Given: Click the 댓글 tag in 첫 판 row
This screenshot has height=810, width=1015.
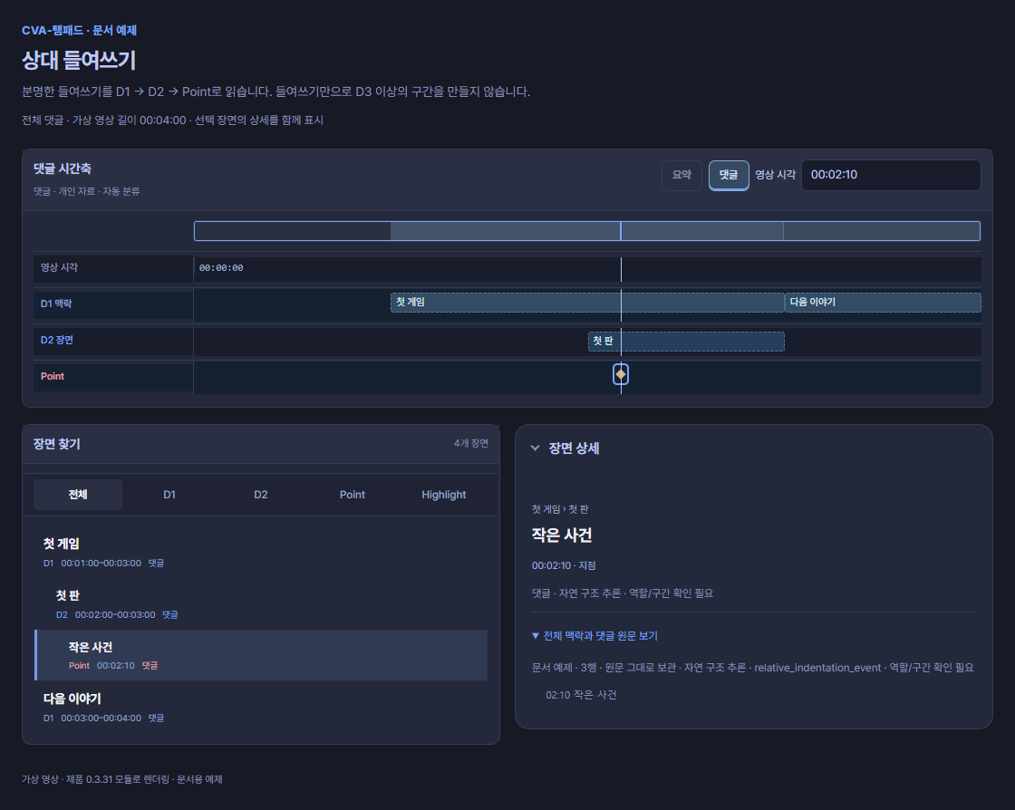Looking at the screenshot, I should (170, 614).
